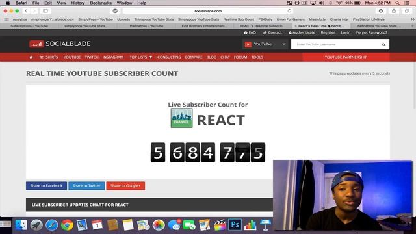This screenshot has height=234, width=416.
Task: Open the Instagram nav item
Action: [x=113, y=57]
